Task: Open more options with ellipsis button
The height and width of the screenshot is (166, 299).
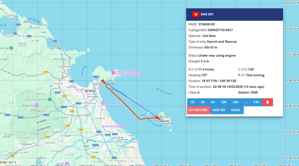Action: pyautogui.click(x=246, y=102)
